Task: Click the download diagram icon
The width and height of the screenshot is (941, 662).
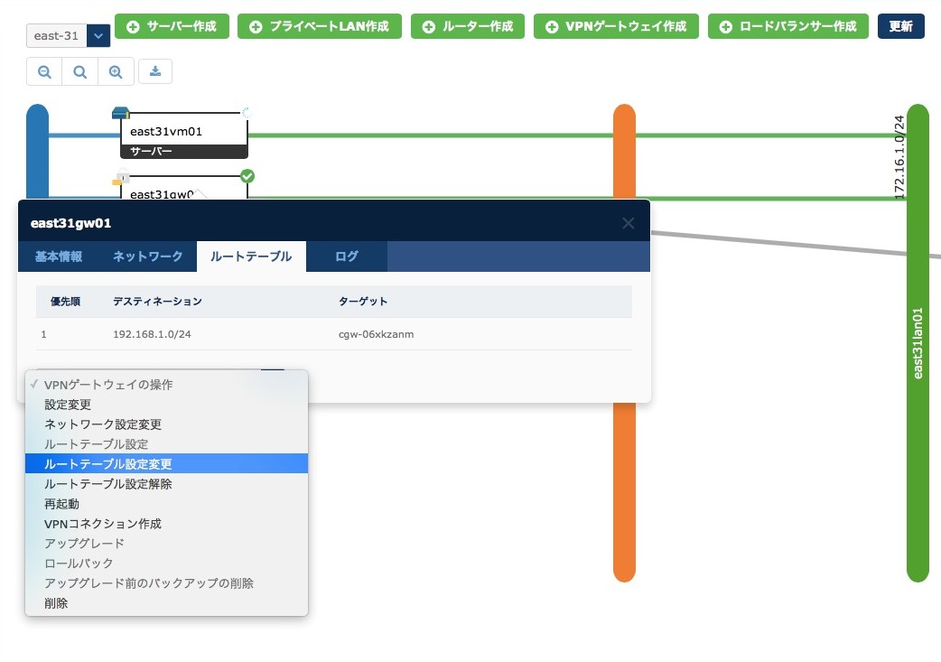Action: pyautogui.click(x=155, y=71)
